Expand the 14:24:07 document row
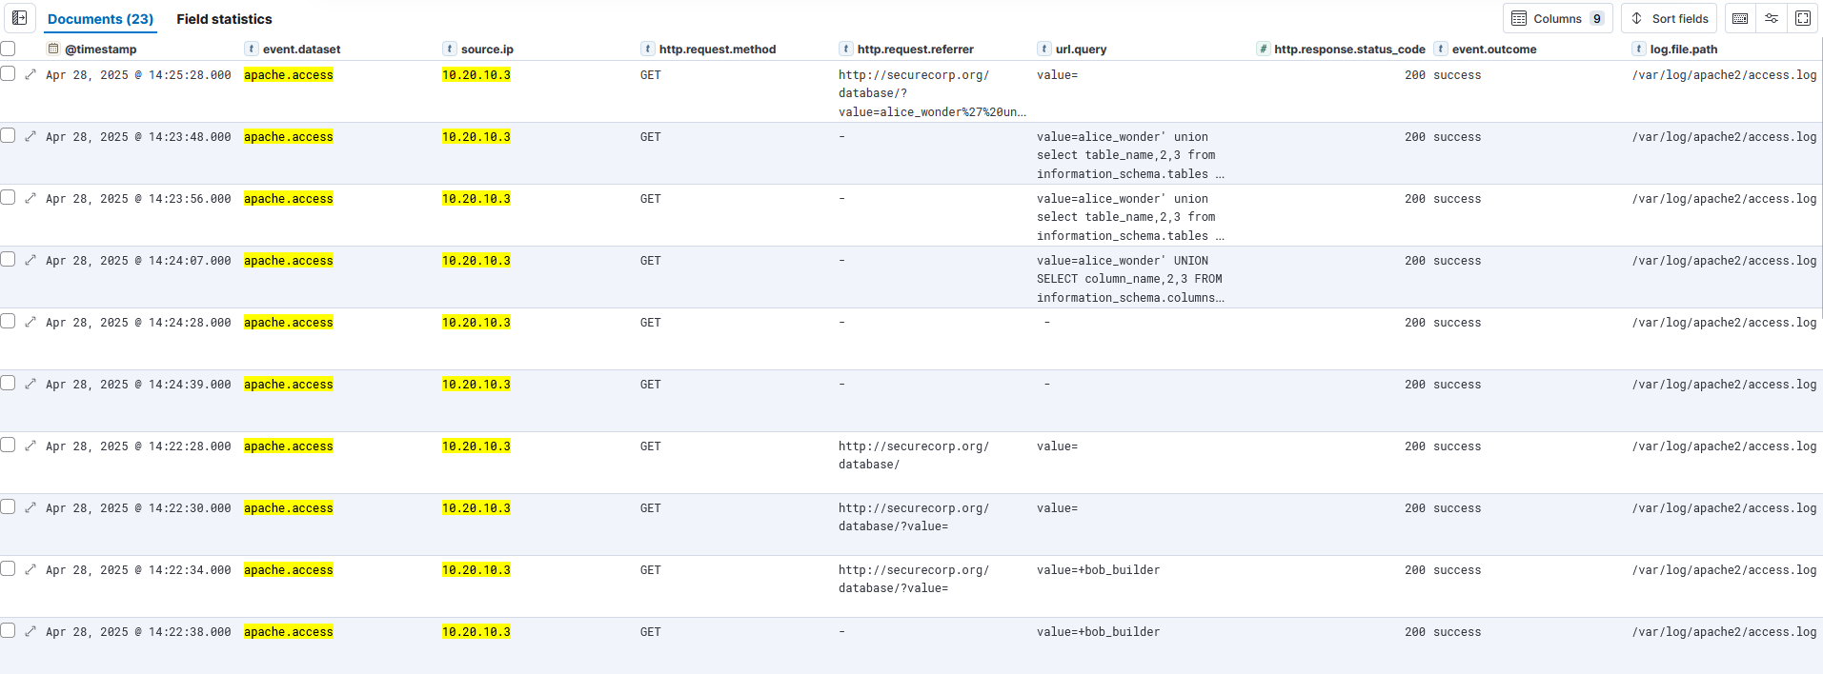This screenshot has width=1823, height=674. click(30, 260)
